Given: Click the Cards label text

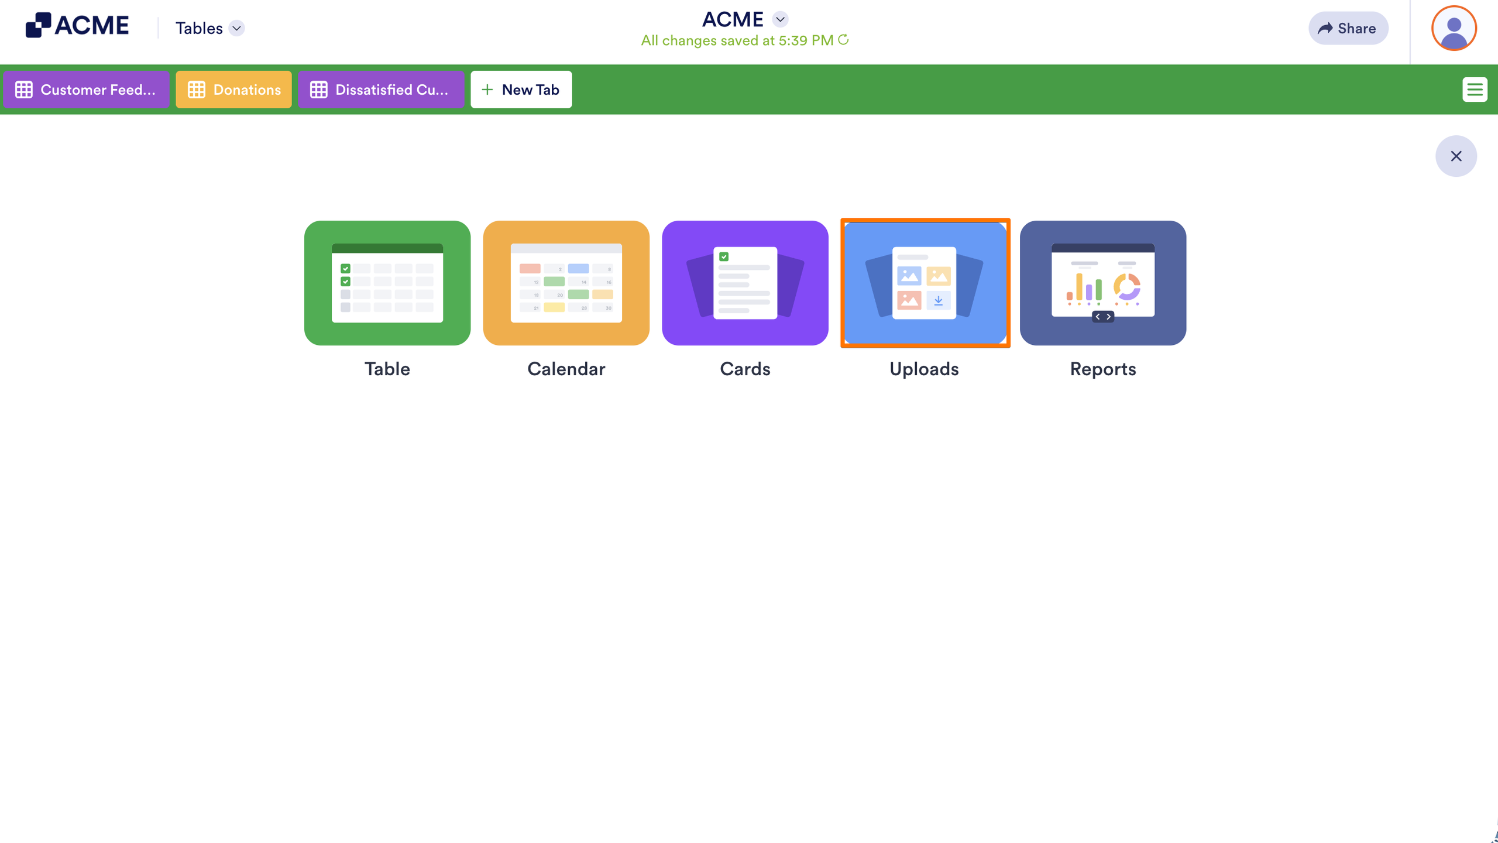Looking at the screenshot, I should 745,369.
